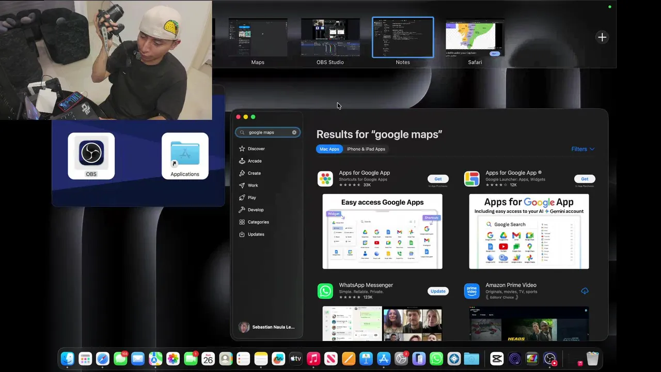Open Music app in the Dock

(313, 359)
